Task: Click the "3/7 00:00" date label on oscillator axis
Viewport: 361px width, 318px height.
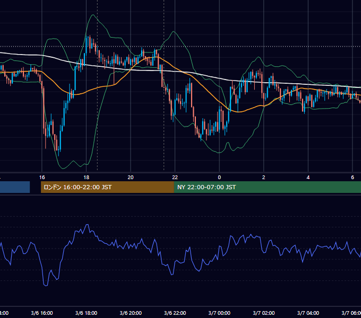Action: click(x=219, y=313)
